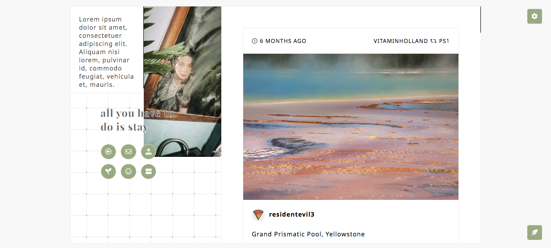Viewport: 551px width, 248px height.
Task: Click the seedling sprout icon
Action: (108, 171)
